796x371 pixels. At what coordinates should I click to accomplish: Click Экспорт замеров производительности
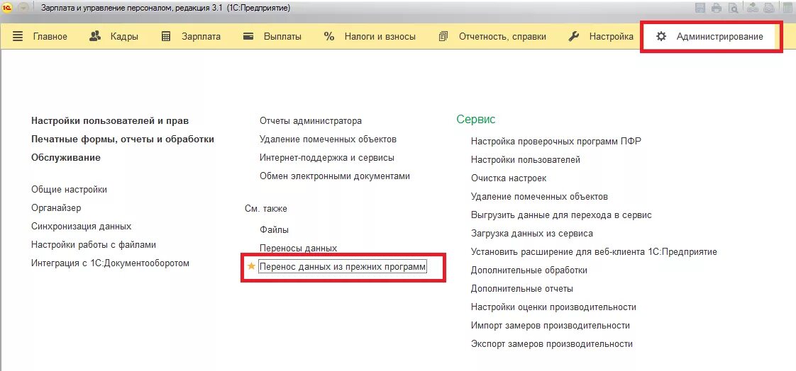pyautogui.click(x=552, y=344)
